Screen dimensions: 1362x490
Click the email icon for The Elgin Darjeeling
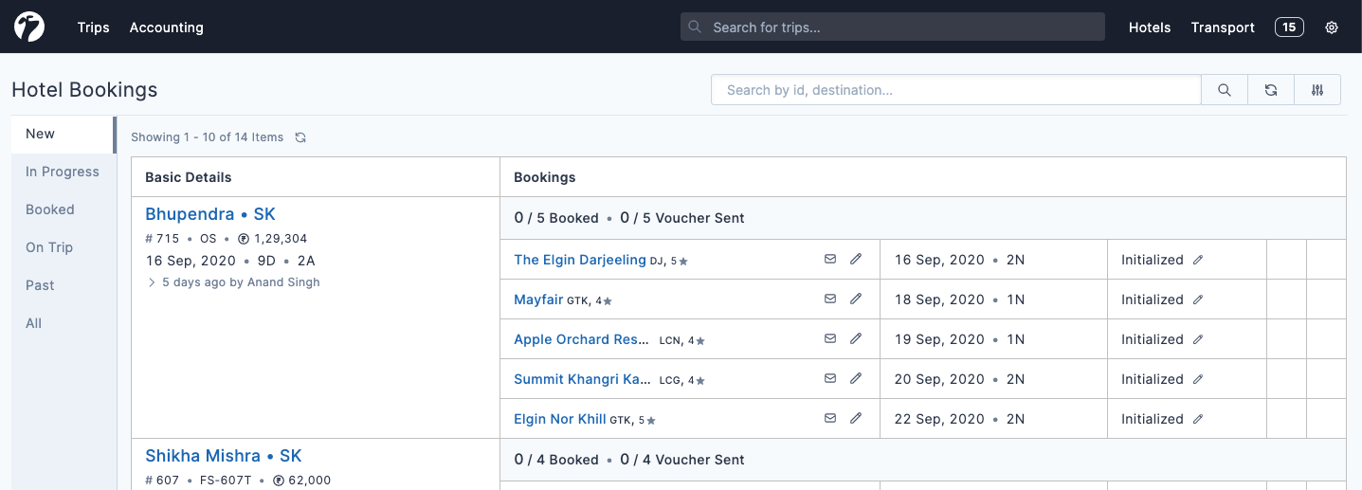pos(830,260)
